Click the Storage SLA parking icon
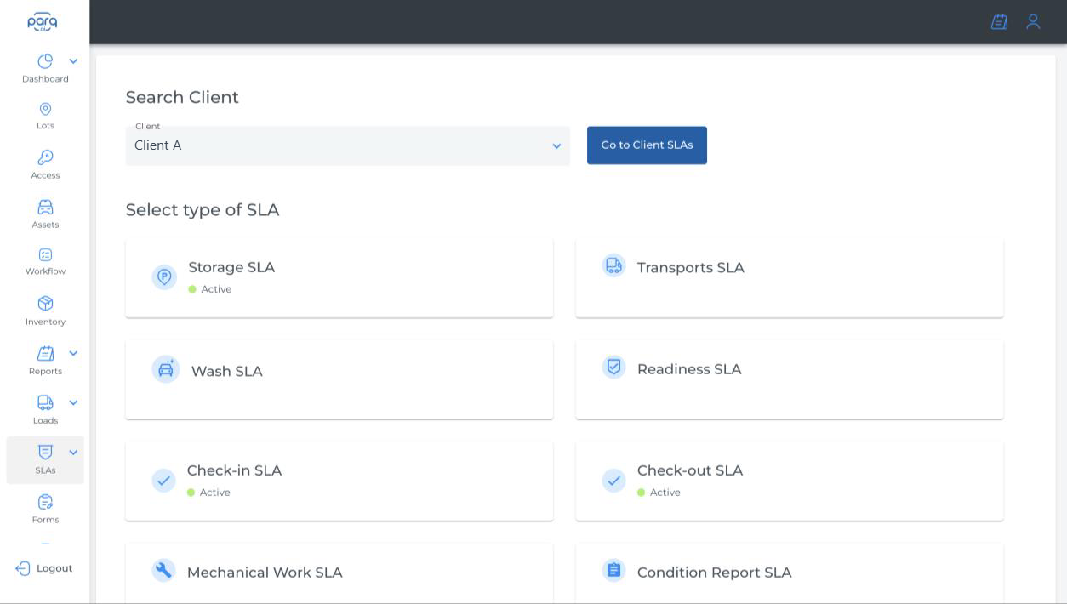 tap(164, 277)
